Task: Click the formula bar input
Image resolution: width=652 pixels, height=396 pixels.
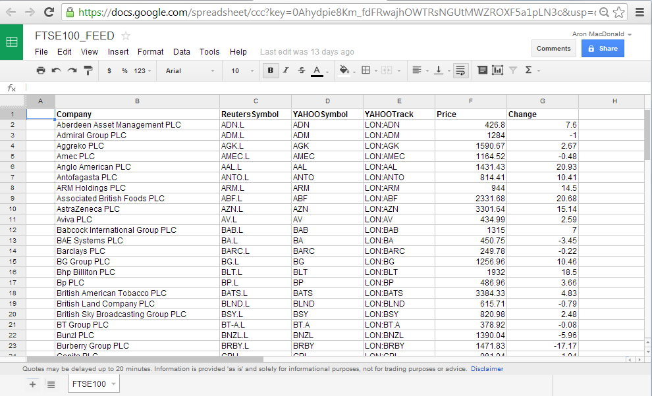Action: (337, 87)
